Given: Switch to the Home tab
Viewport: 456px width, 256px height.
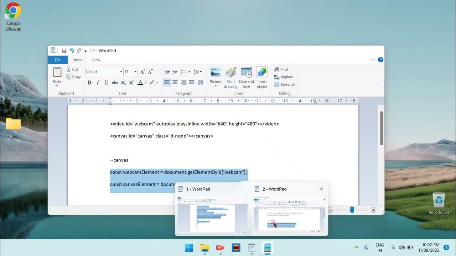Looking at the screenshot, I should [x=77, y=60].
